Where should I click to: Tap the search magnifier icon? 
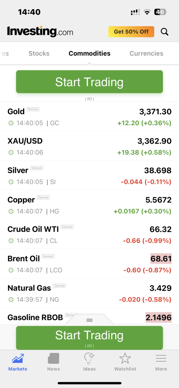click(164, 32)
